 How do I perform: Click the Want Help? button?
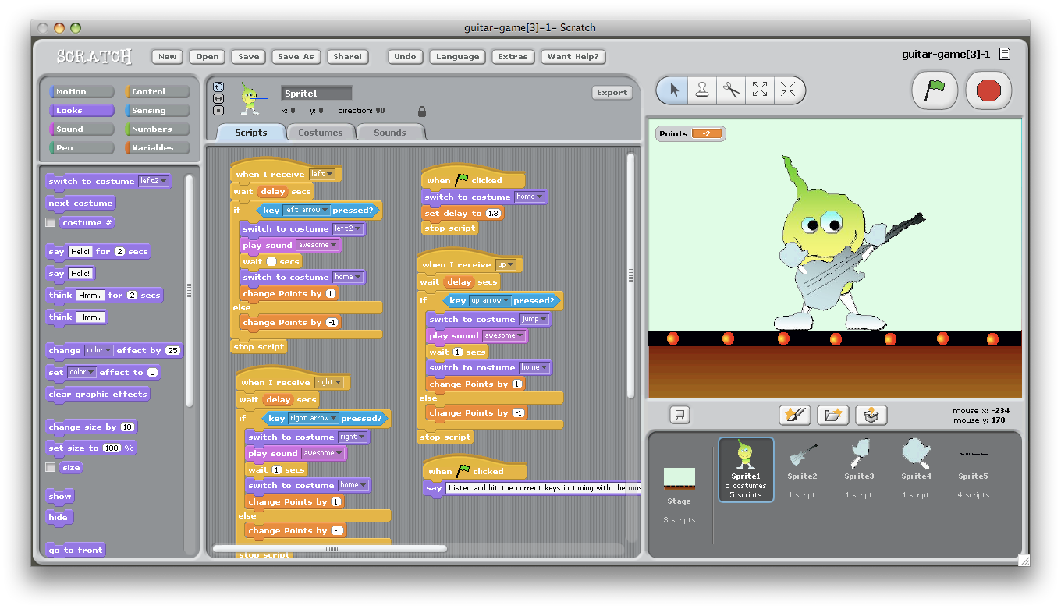(x=573, y=56)
